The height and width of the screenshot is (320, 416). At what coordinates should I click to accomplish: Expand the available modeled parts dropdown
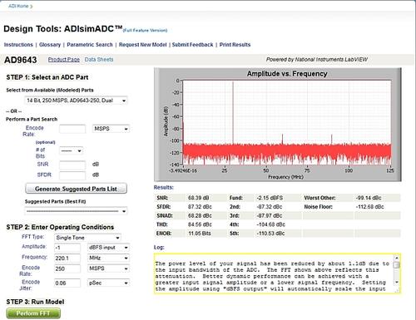tap(76, 101)
